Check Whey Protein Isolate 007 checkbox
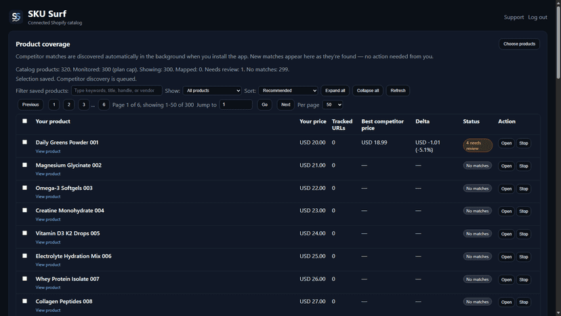Screen dimensions: 561x316 [x=24, y=279]
